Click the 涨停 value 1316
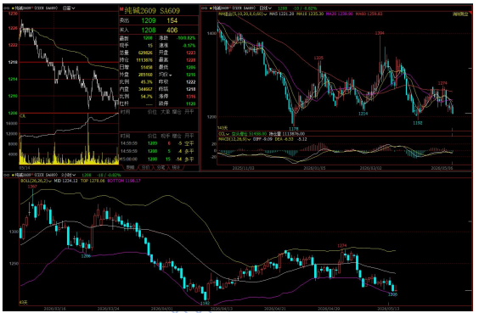Image resolution: width=479 pixels, height=313 pixels. tap(190, 97)
